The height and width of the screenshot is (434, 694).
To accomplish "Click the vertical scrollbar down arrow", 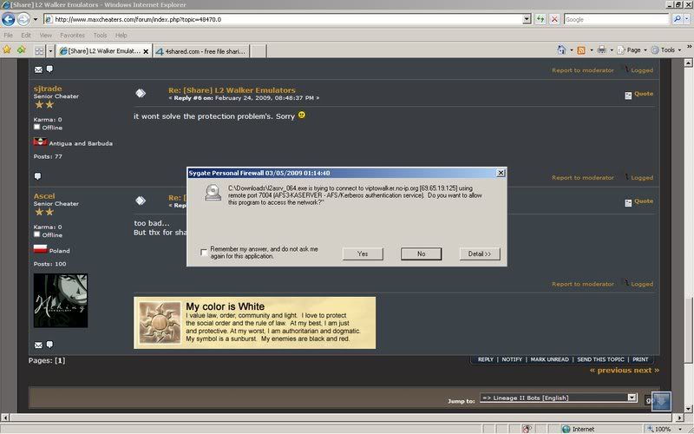I will [x=688, y=409].
